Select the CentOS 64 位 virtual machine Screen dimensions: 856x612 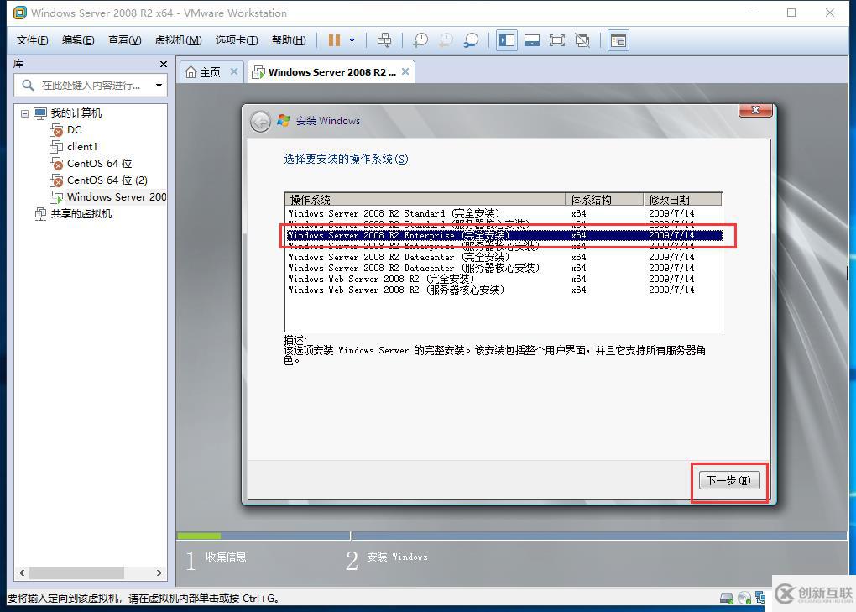(99, 163)
